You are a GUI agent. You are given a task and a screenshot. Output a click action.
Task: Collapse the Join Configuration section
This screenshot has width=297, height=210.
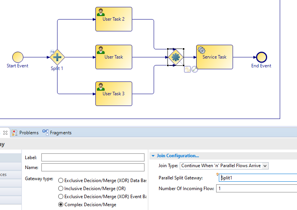pyautogui.click(x=153, y=156)
